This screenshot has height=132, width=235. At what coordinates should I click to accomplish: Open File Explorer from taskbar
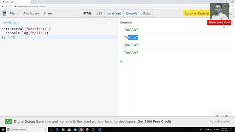point(63,129)
